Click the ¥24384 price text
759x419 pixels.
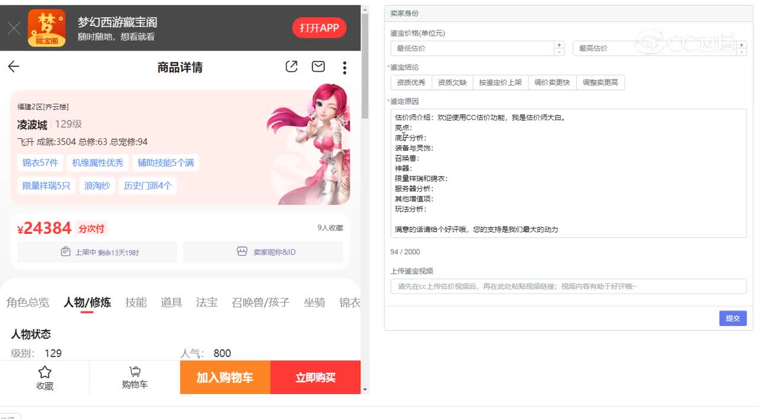point(44,228)
